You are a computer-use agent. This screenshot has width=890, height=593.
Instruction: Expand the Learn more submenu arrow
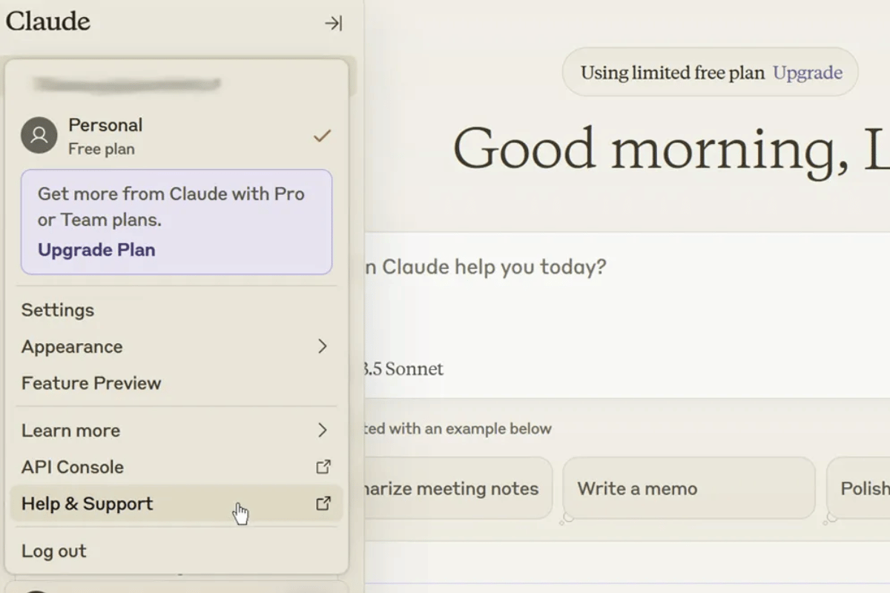322,430
